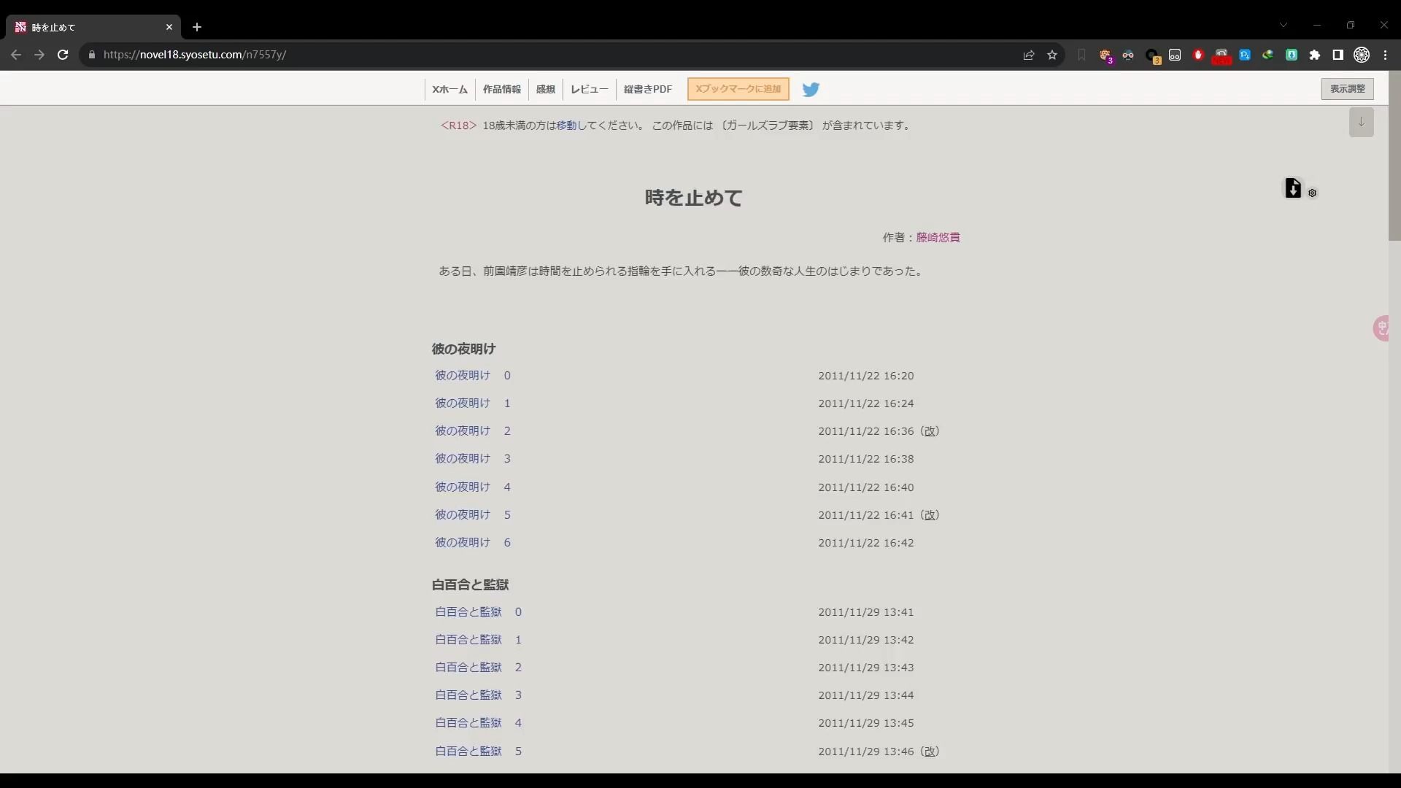Open chapter 白百合と監獄 1
The height and width of the screenshot is (788, 1401).
pos(478,640)
